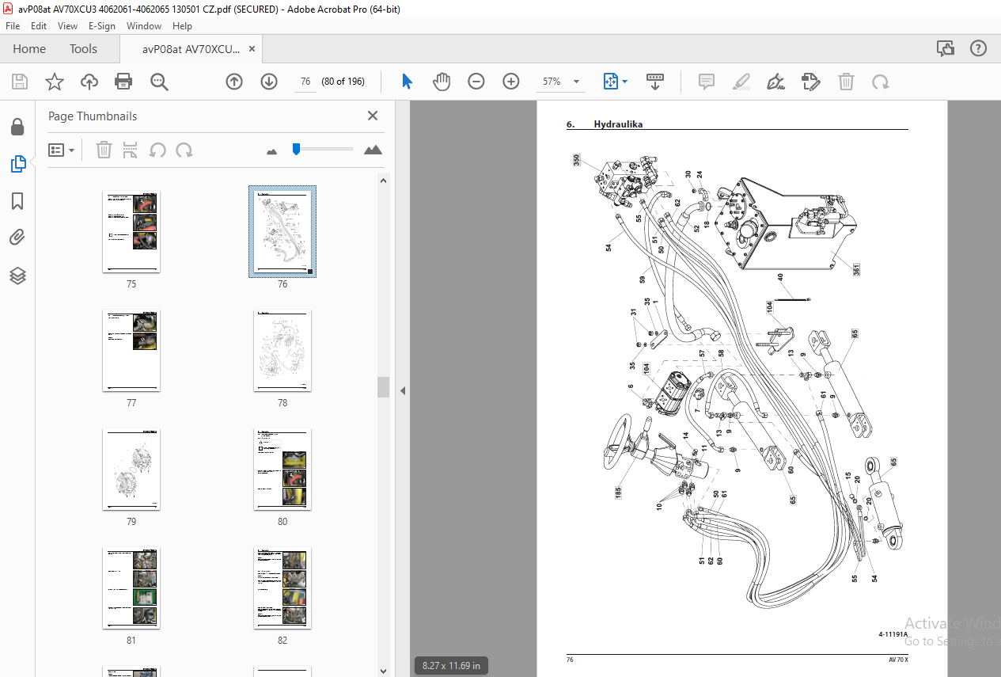Click thumbnails scrollbar down arrow

coord(383,671)
